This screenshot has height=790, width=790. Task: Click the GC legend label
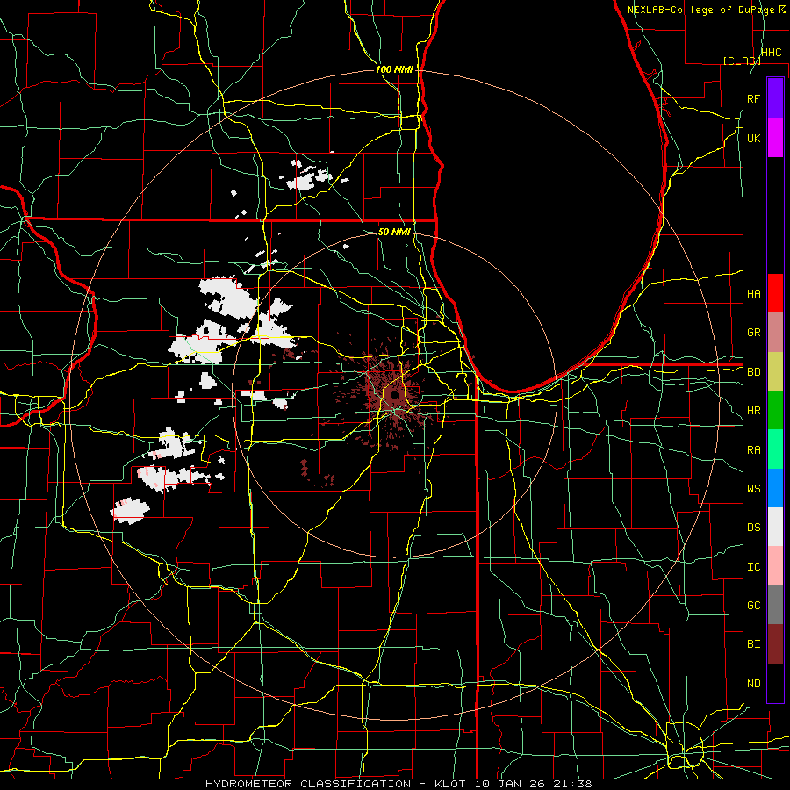tap(753, 606)
